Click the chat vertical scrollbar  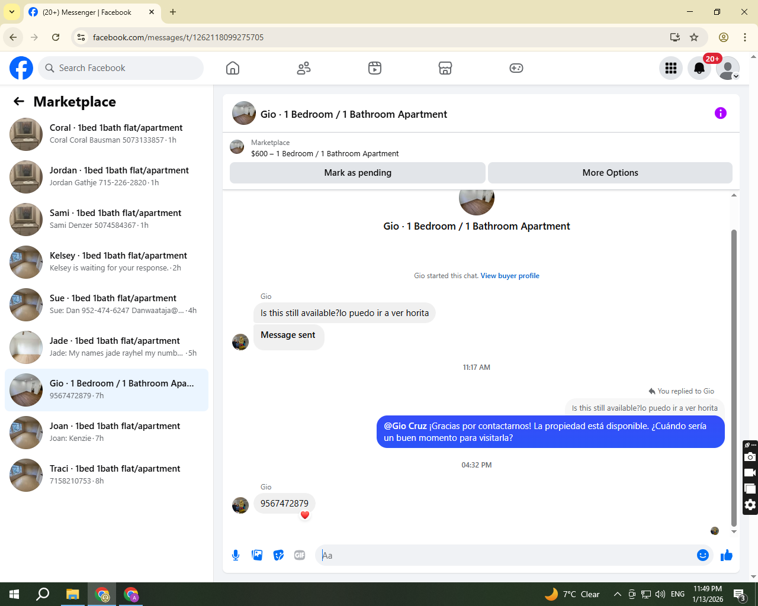734,378
